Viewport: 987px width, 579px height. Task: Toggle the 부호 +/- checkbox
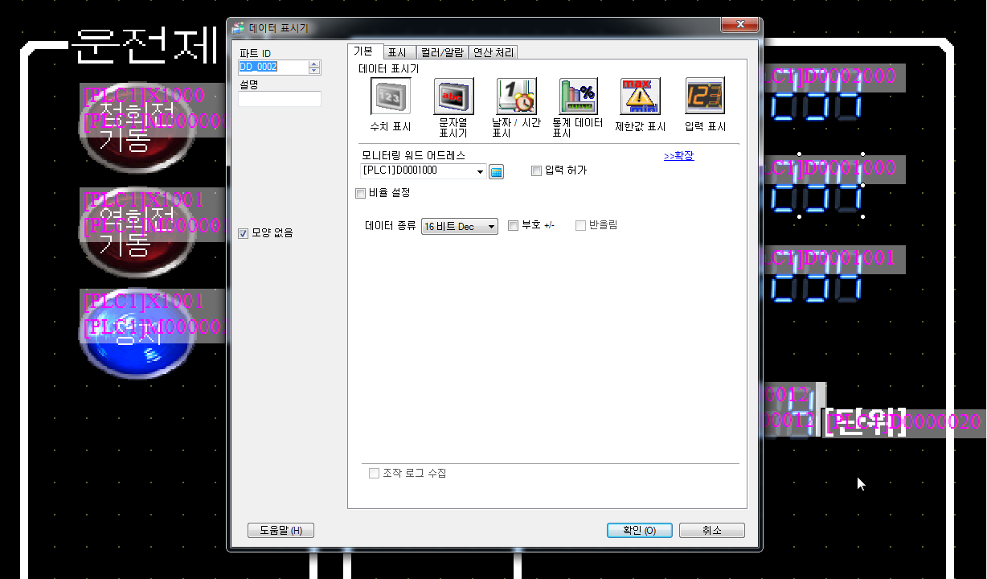pos(513,226)
